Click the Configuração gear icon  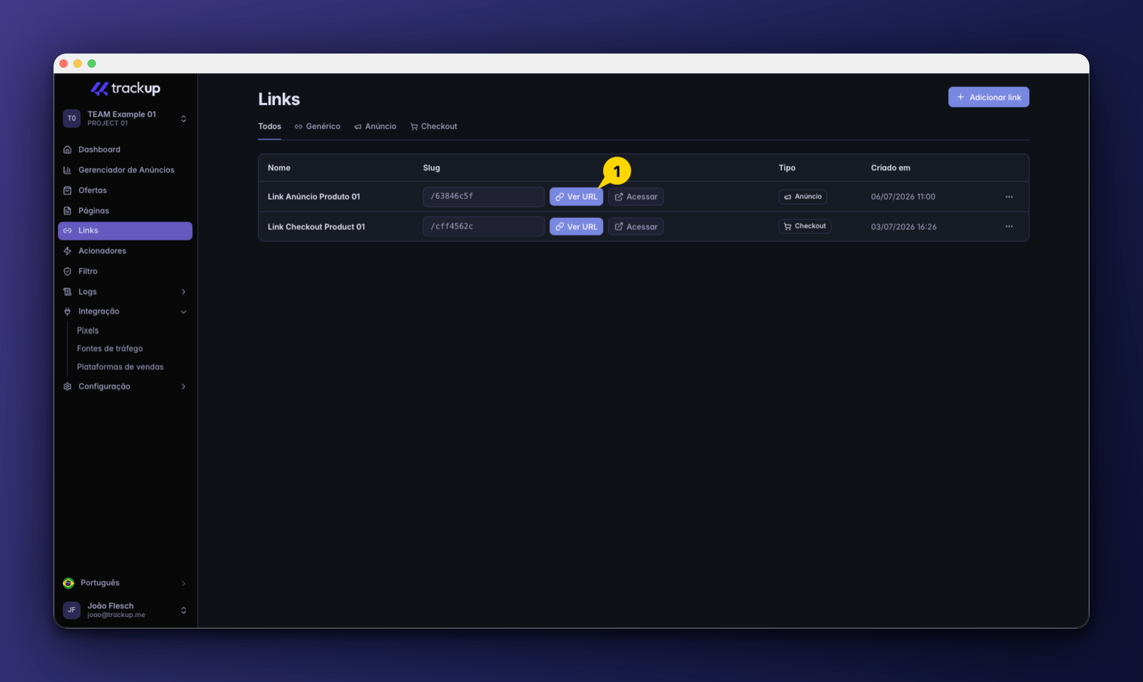68,387
